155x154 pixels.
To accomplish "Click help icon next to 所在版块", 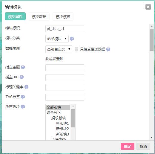I will (x=23, y=107).
